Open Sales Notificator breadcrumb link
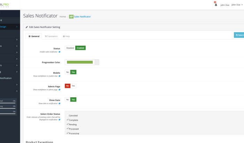 (82, 17)
